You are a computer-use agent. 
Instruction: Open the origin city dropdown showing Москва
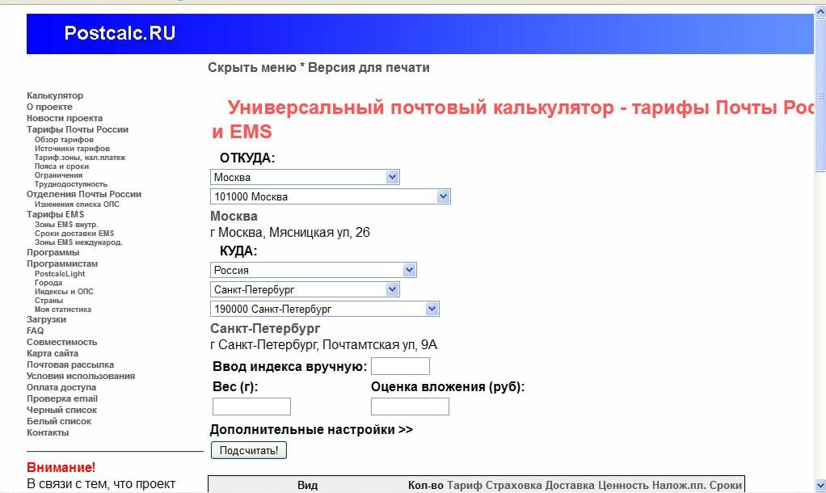tap(305, 177)
